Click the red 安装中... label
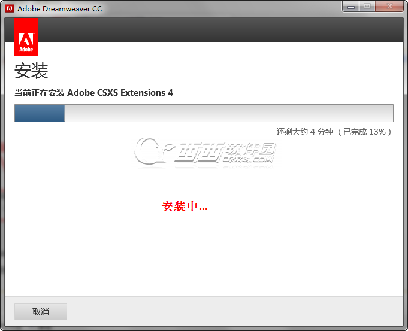 tap(185, 206)
